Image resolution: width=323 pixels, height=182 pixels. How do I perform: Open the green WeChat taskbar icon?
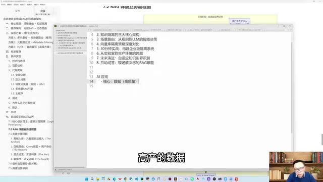(192, 179)
